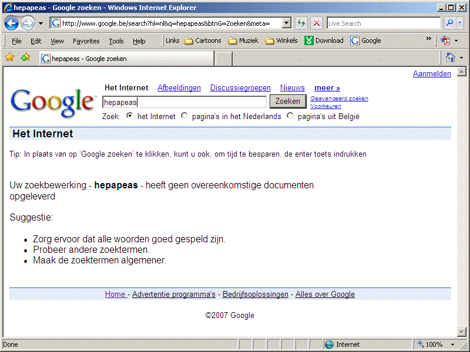Open the search provider options dropdown
Image resolution: width=470 pixels, height=352 pixels.
point(460,23)
